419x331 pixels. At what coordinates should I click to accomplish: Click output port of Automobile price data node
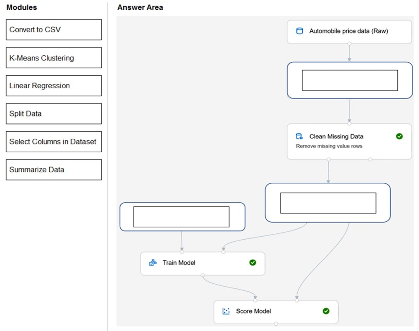(349, 44)
